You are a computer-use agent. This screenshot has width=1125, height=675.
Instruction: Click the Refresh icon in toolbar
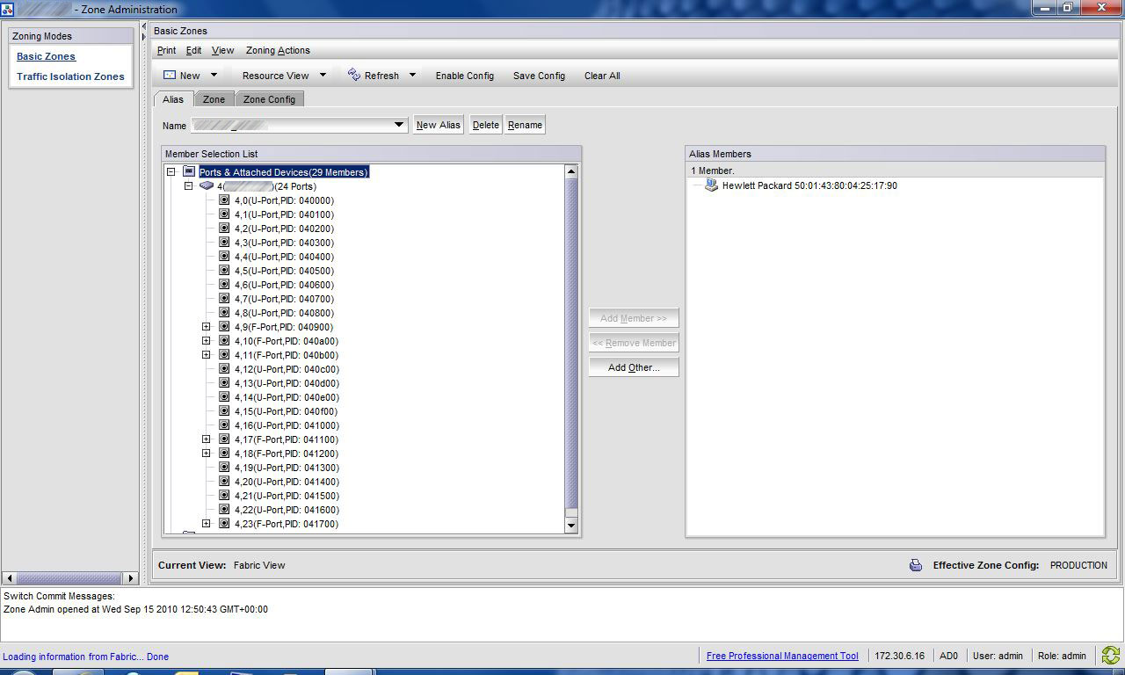click(x=354, y=75)
